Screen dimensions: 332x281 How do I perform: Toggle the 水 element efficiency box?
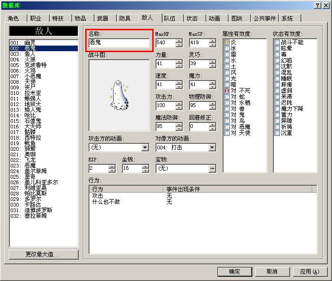coord(227,60)
